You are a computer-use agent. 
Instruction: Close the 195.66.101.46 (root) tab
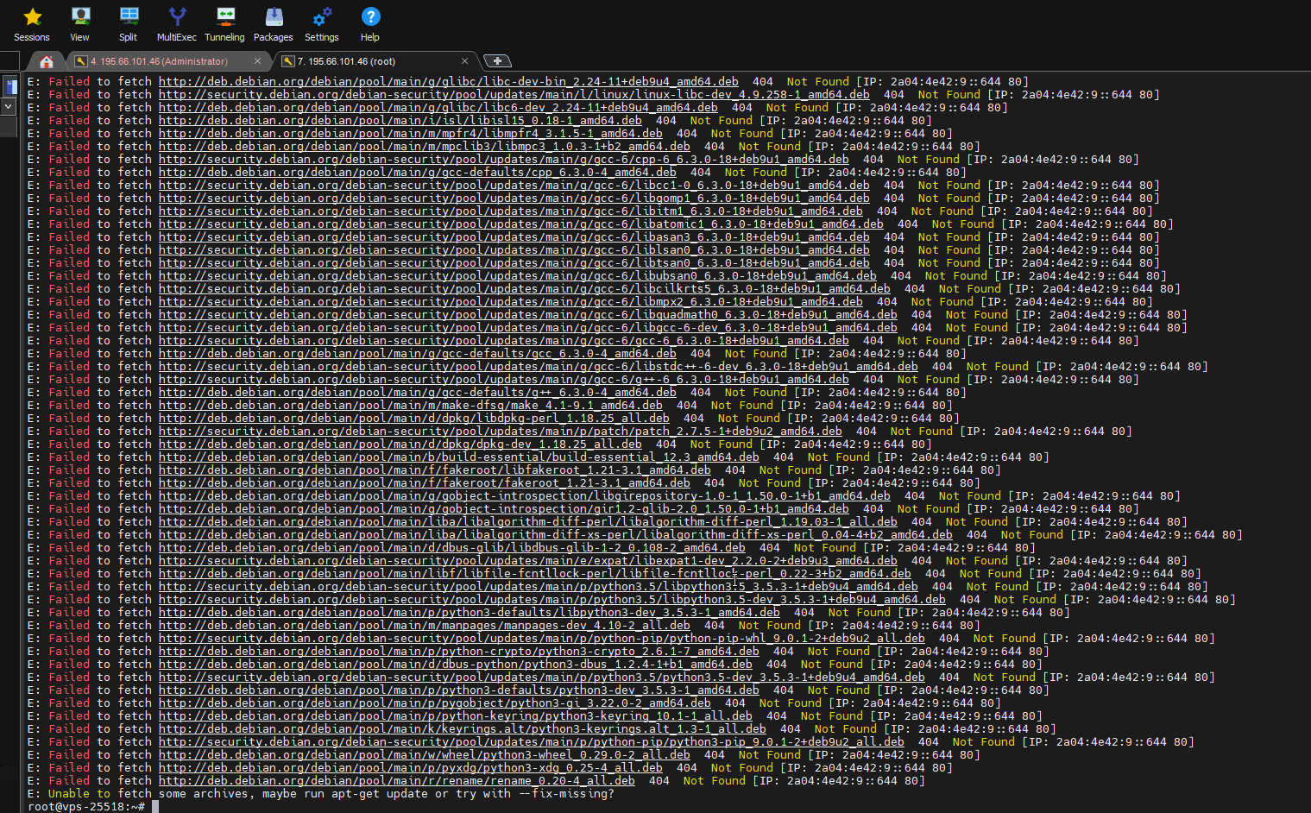click(464, 61)
